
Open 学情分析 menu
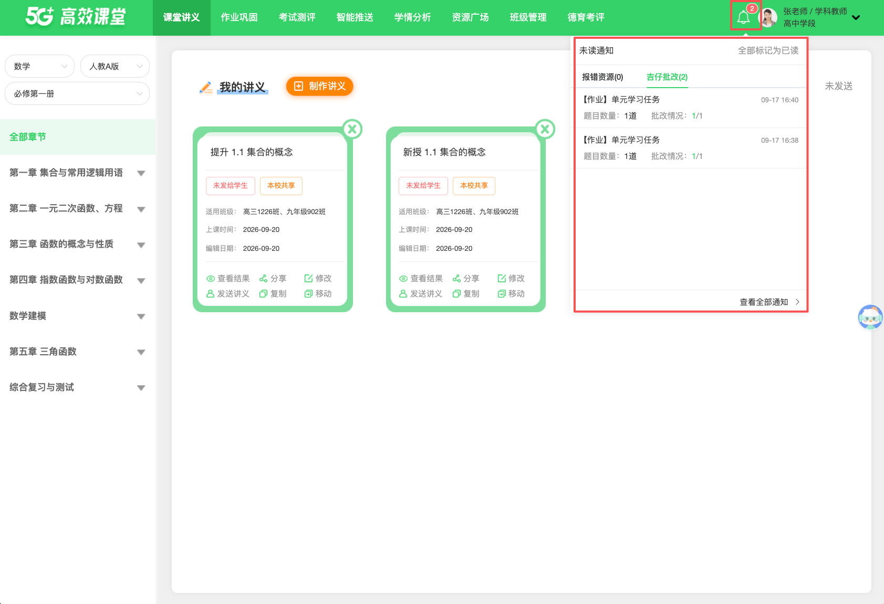tap(412, 17)
